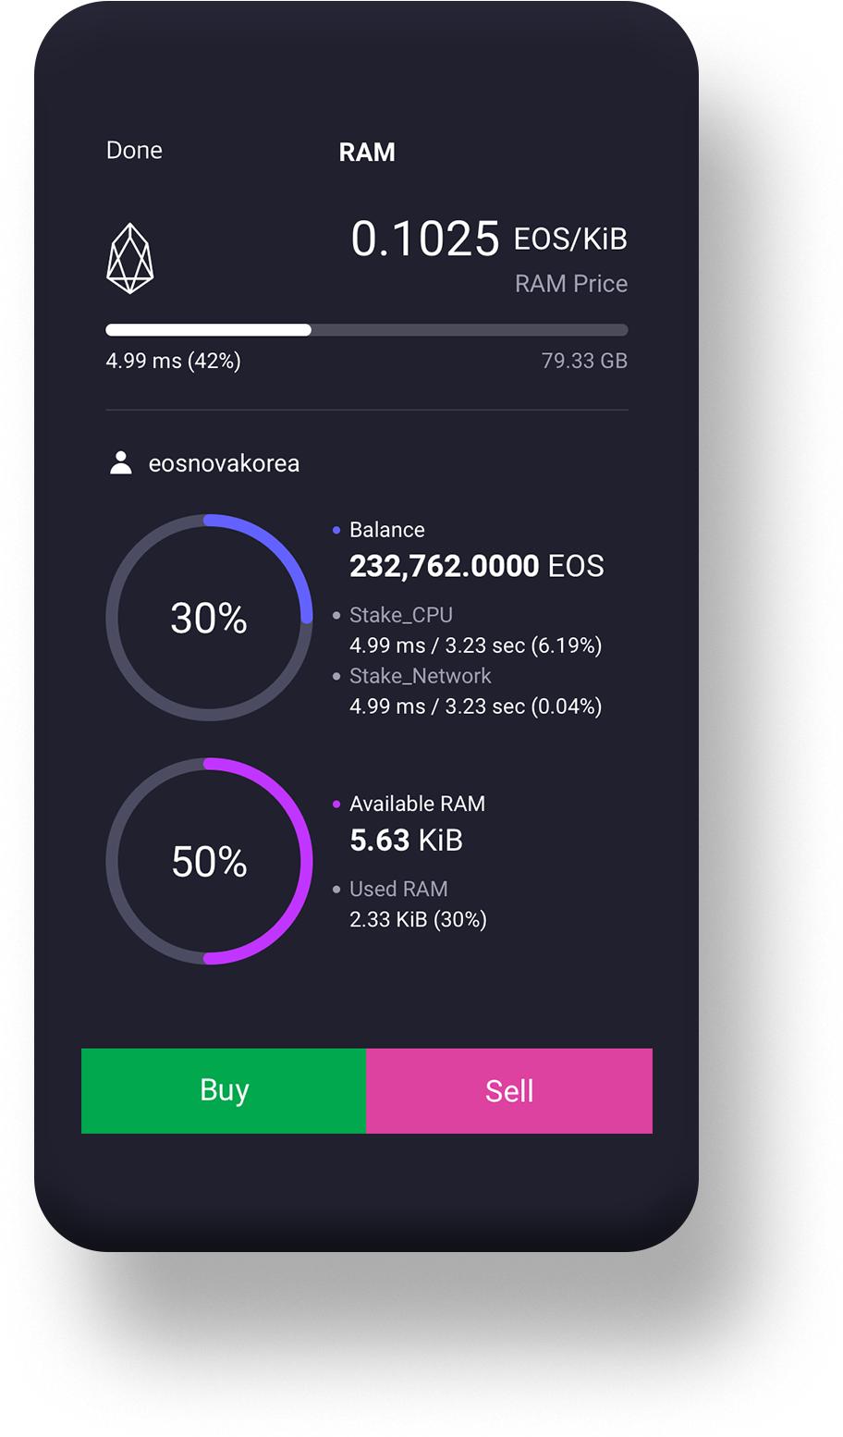Click the blue Balance legend dot
The height and width of the screenshot is (1437, 843).
pyautogui.click(x=336, y=531)
